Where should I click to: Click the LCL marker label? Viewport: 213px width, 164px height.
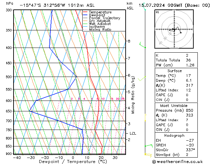point(133,133)
